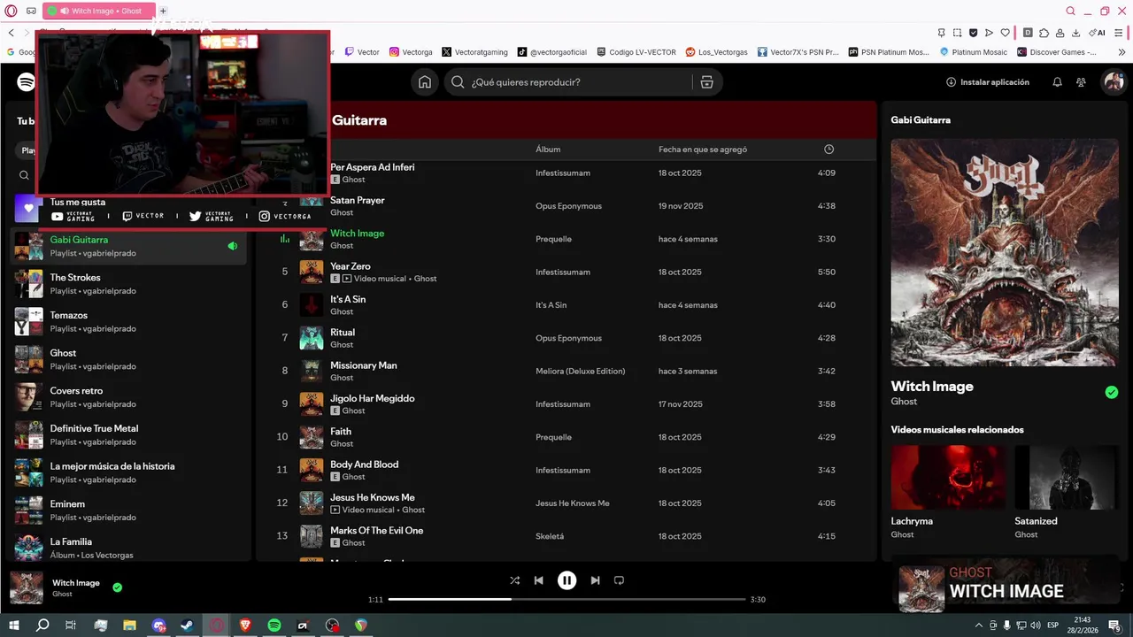Open the browser downloads icon
The width and height of the screenshot is (1133, 637).
pos(1075,33)
